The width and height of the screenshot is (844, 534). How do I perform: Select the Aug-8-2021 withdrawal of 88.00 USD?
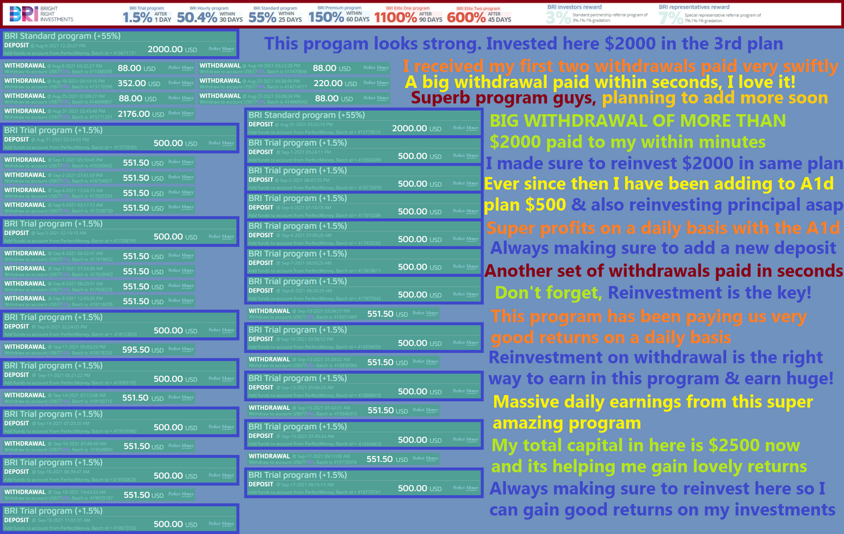(99, 67)
